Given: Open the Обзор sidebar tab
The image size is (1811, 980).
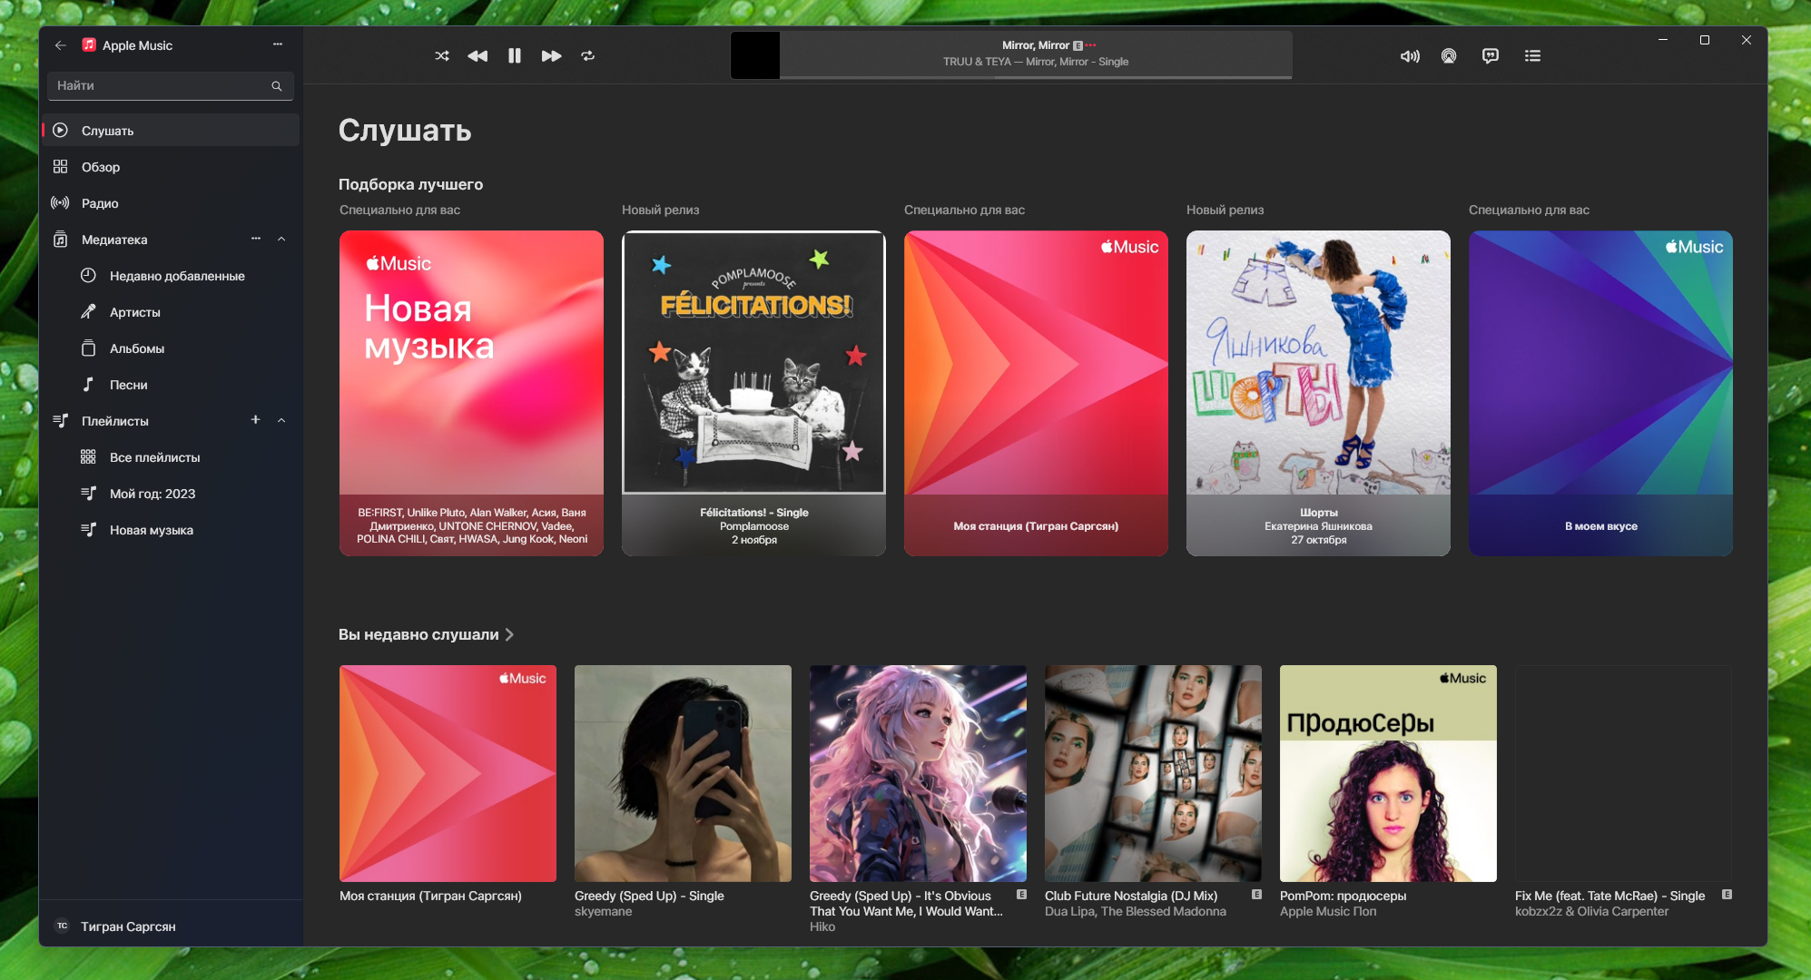Looking at the screenshot, I should click(x=101, y=167).
